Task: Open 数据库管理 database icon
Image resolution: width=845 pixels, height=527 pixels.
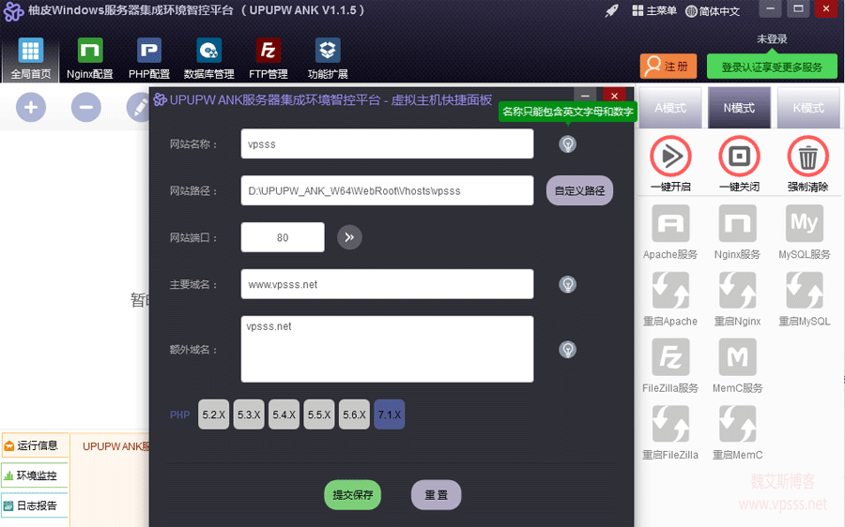Action: 208,52
